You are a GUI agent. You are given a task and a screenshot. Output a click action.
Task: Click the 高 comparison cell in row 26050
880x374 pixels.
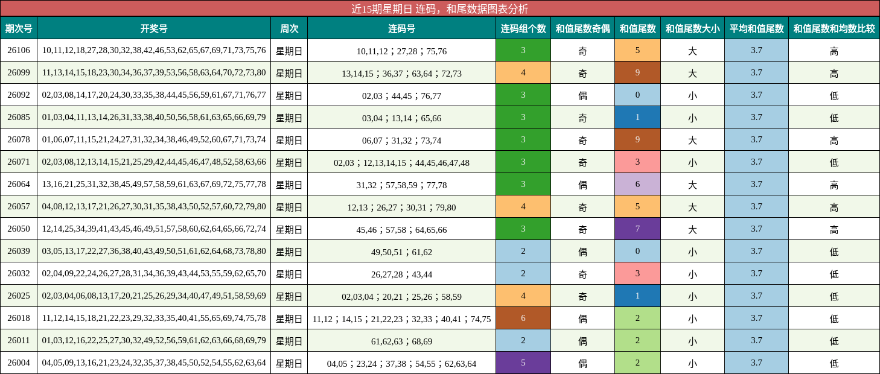pyautogui.click(x=834, y=229)
